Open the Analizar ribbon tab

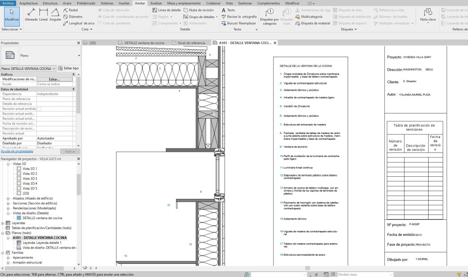pyautogui.click(x=156, y=3)
